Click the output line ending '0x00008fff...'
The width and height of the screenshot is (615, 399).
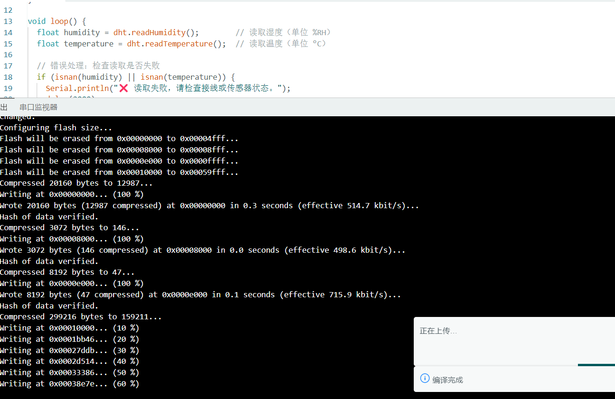click(119, 150)
